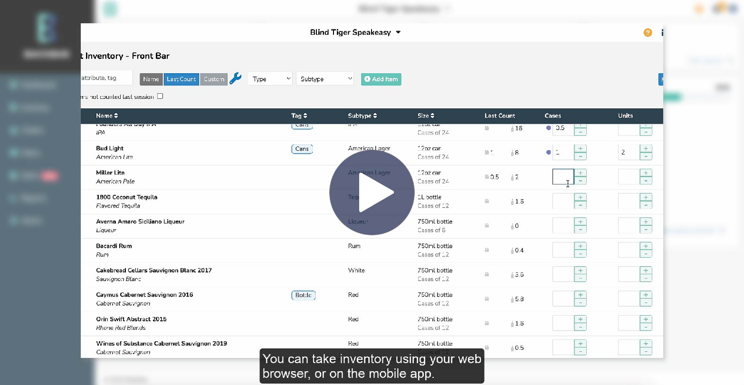Enable the 'not counted last session' checkbox
Image resolution: width=744 pixels, height=385 pixels.
tap(160, 96)
